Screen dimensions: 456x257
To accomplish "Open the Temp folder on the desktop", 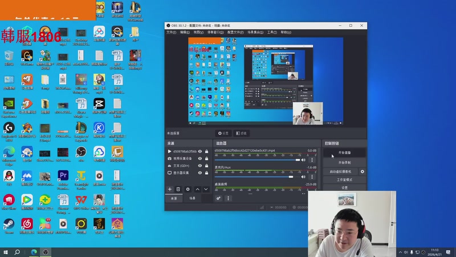I will pos(45,82).
